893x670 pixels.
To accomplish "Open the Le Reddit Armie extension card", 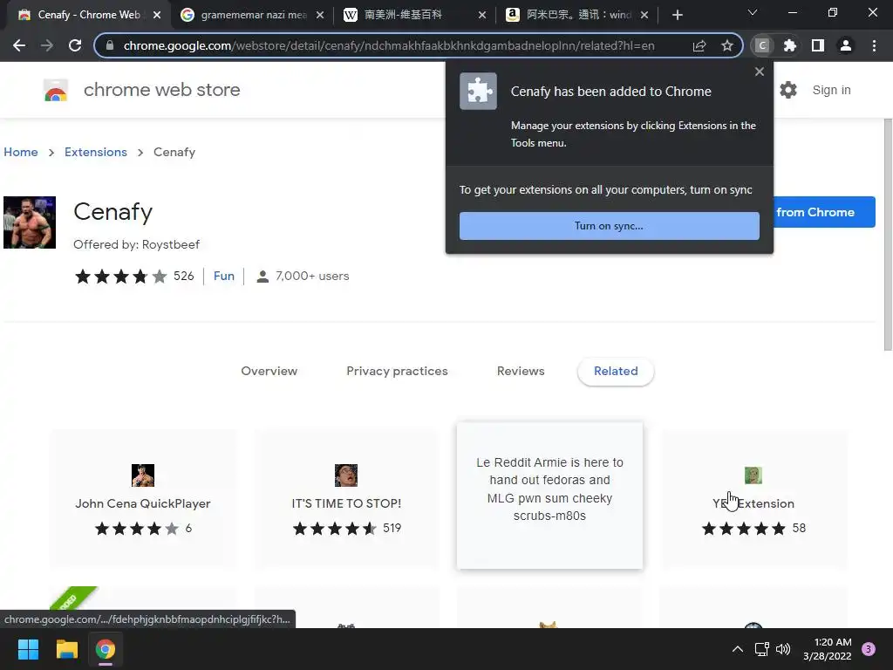I will coord(549,496).
